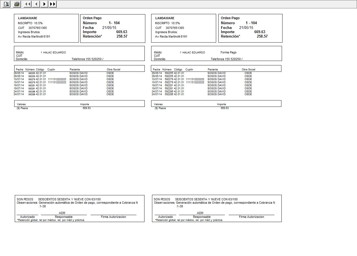Jump to the last report page

[x=53, y=4]
